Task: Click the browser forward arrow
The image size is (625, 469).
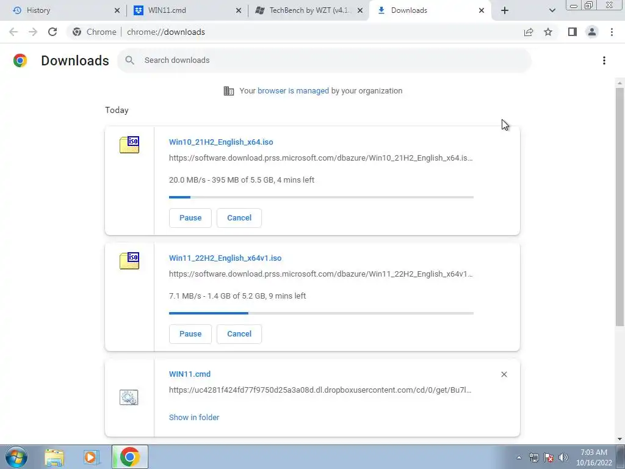Action: pyautogui.click(x=33, y=32)
